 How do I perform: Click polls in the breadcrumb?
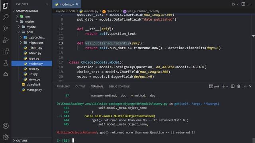(x=72, y=11)
